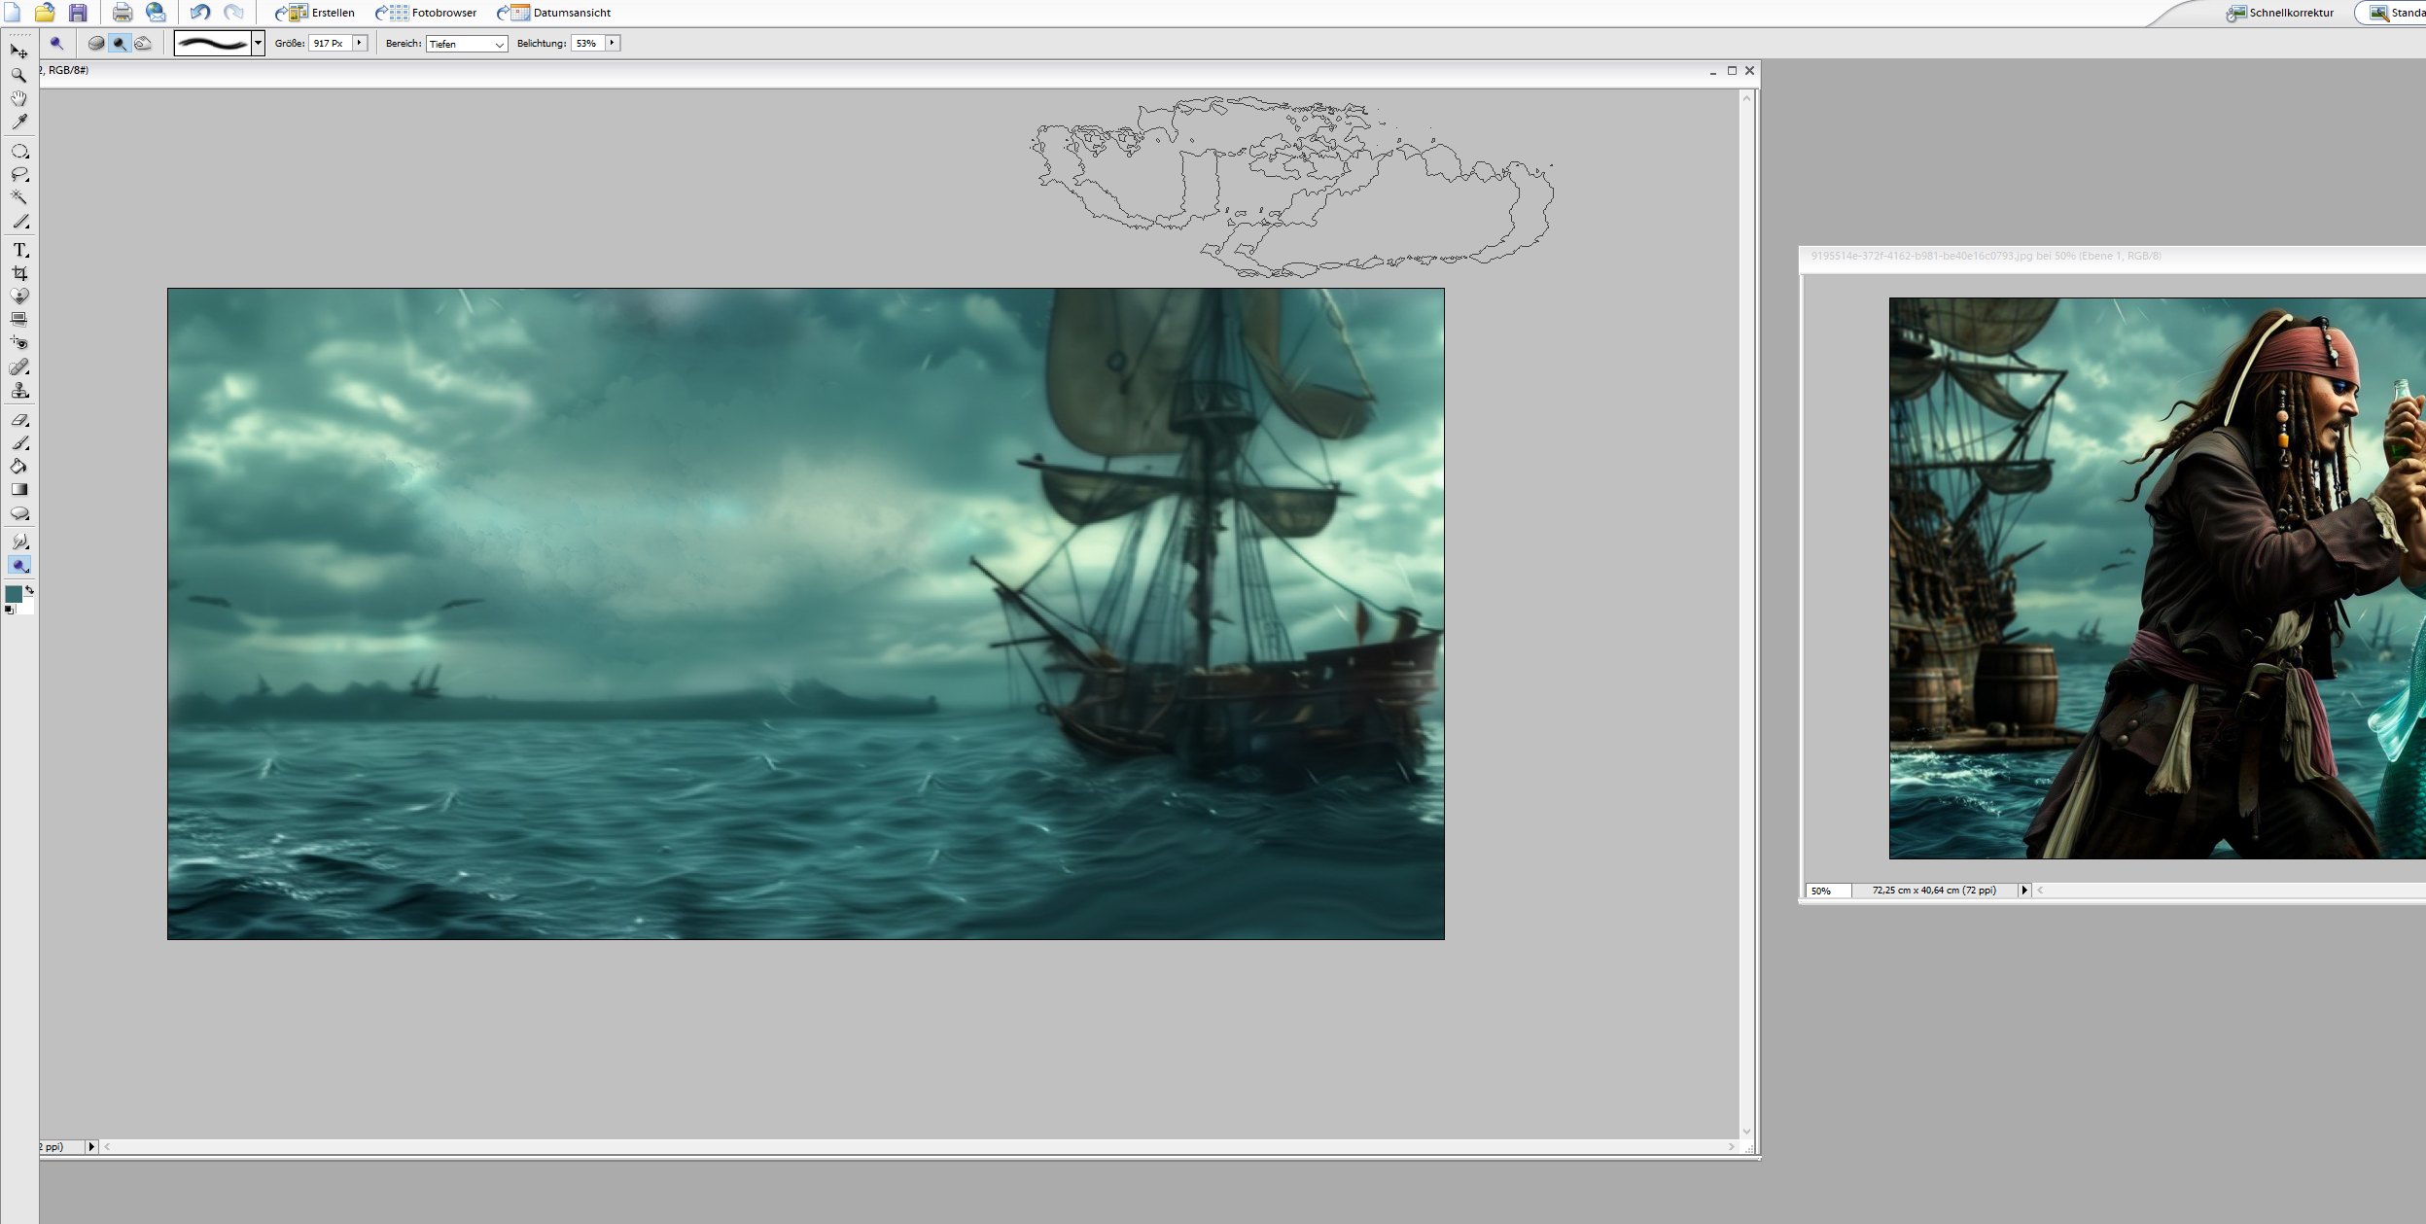2426x1224 pixels.
Task: Choose the Paint Bucket tool
Action: 18,467
